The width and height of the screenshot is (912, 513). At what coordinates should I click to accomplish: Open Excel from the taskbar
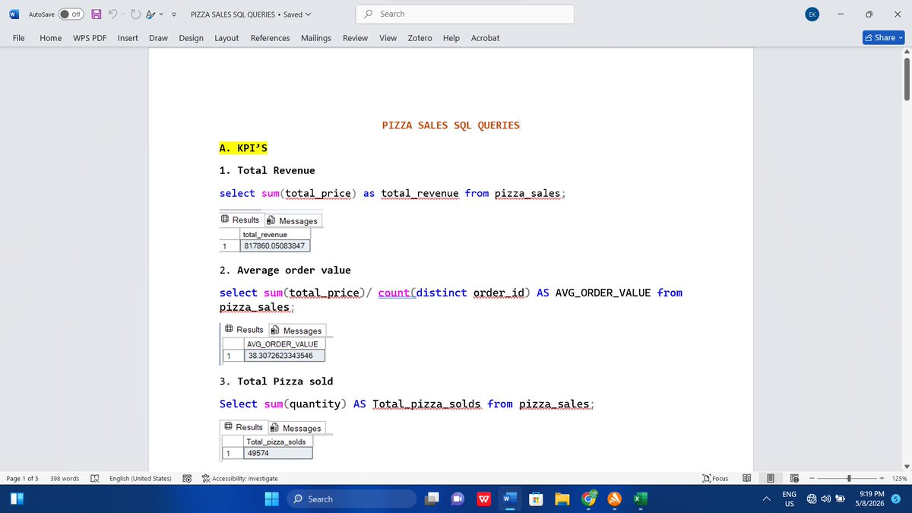[x=640, y=499]
